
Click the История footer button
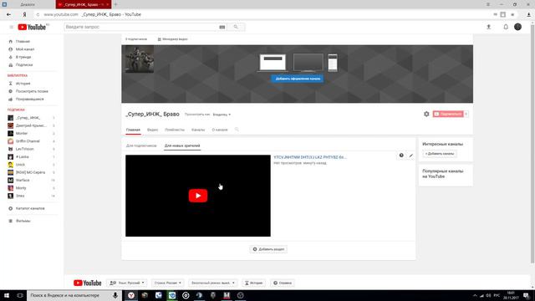[253, 283]
